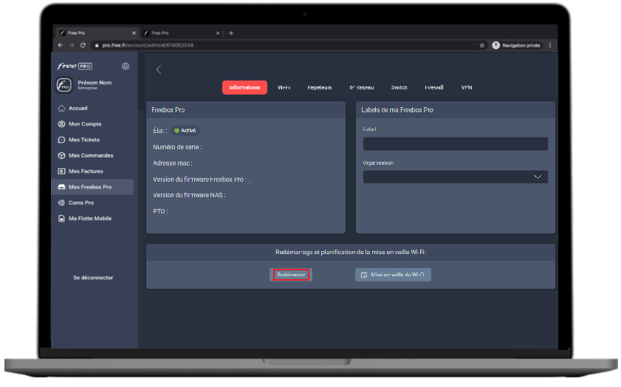Open Ma Flotte Mobile SIM icon
This screenshot has height=387, width=621.
click(x=61, y=219)
